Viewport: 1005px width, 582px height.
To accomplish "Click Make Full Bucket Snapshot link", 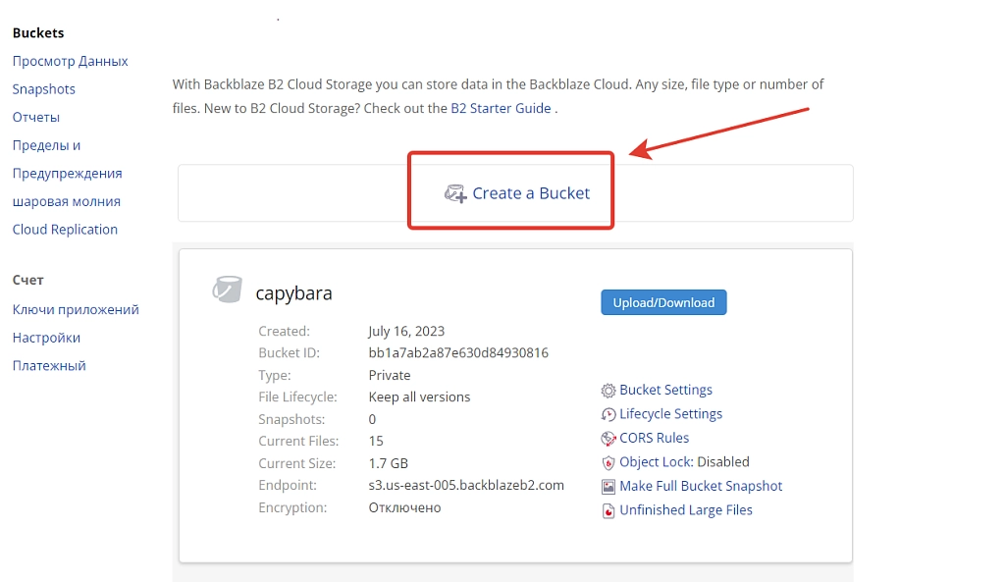I will pos(701,486).
